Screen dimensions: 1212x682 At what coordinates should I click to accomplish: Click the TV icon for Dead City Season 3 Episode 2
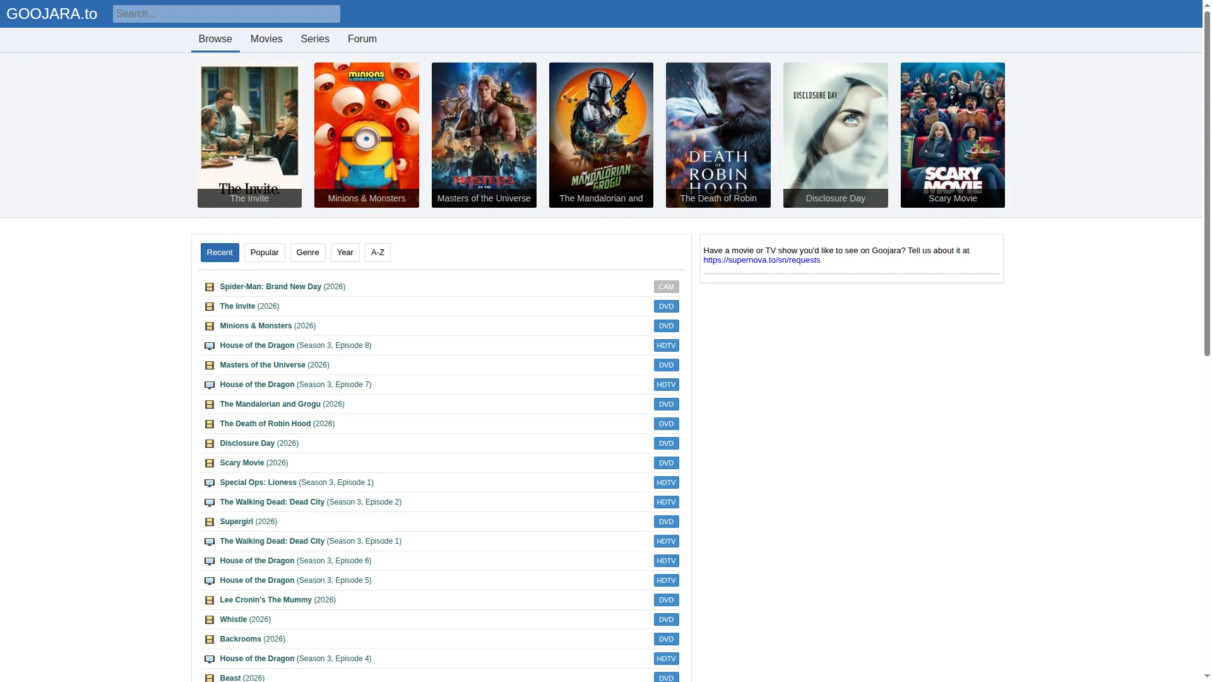[210, 503]
